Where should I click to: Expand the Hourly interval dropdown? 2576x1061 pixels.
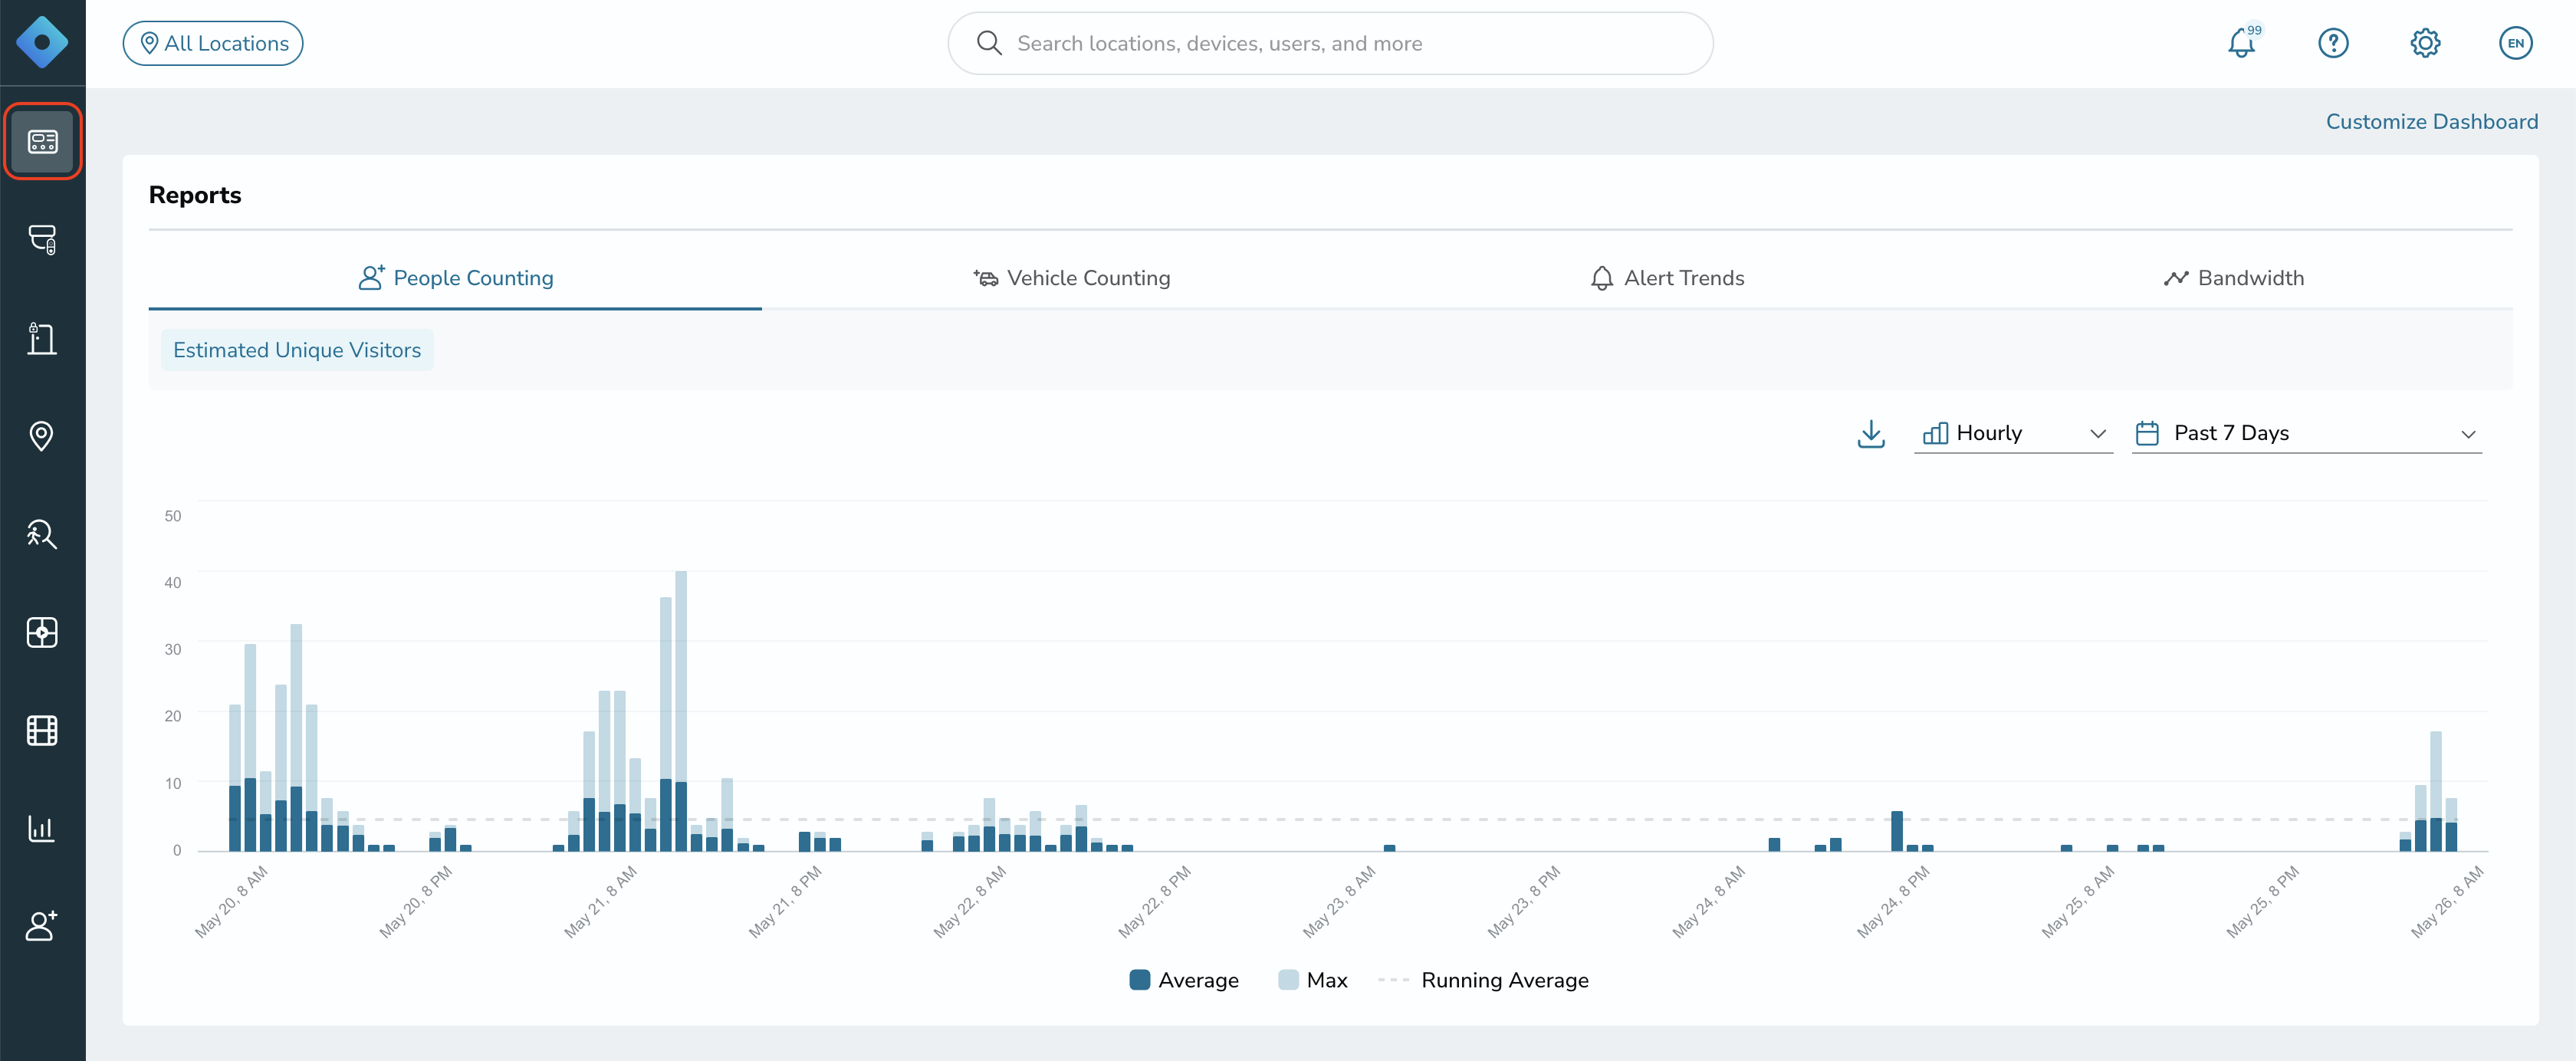2013,433
